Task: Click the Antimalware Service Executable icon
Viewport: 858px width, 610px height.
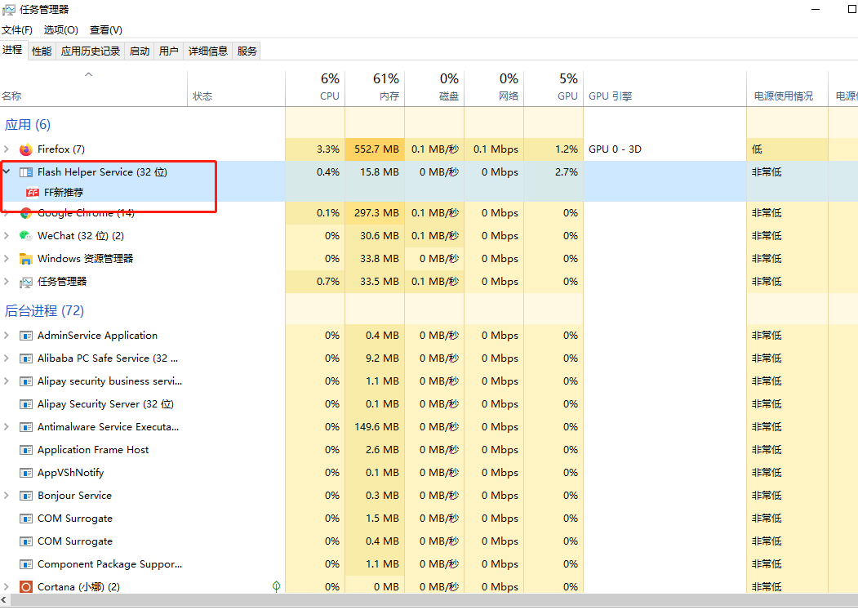Action: [x=26, y=427]
